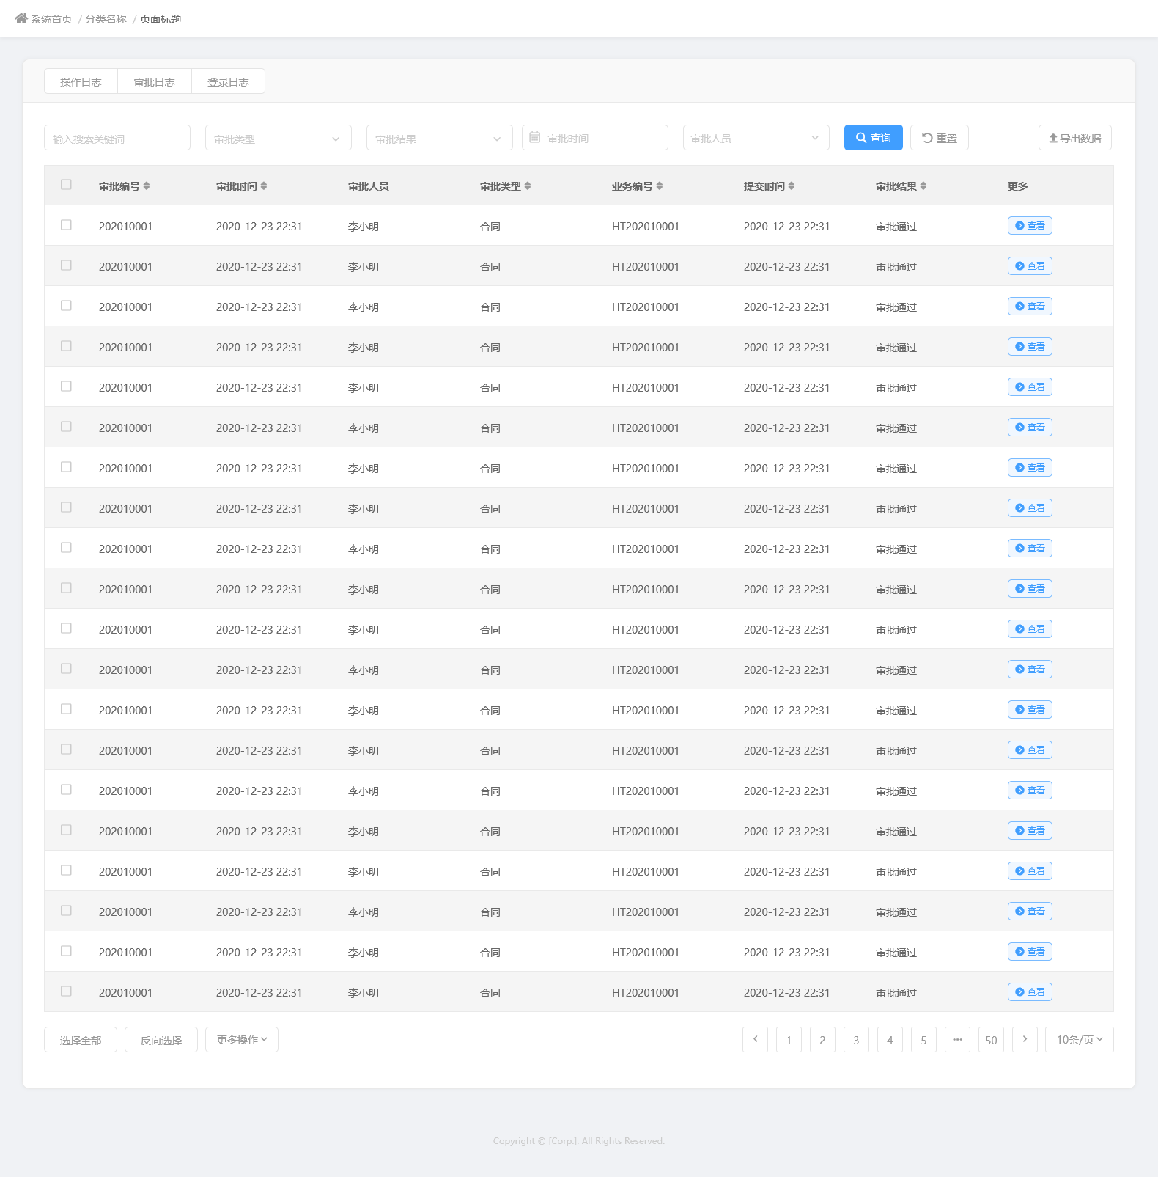Sort by 提交时间 column arrows

point(792,186)
